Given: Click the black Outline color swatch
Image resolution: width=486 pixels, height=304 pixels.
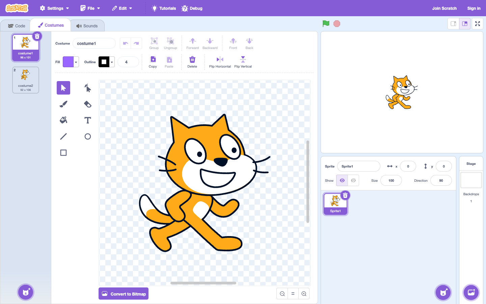Looking at the screenshot, I should [104, 62].
